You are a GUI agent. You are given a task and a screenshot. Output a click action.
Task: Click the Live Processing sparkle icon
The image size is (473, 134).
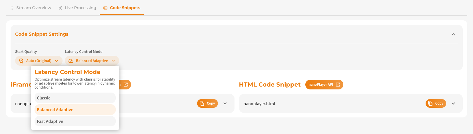[x=60, y=8]
